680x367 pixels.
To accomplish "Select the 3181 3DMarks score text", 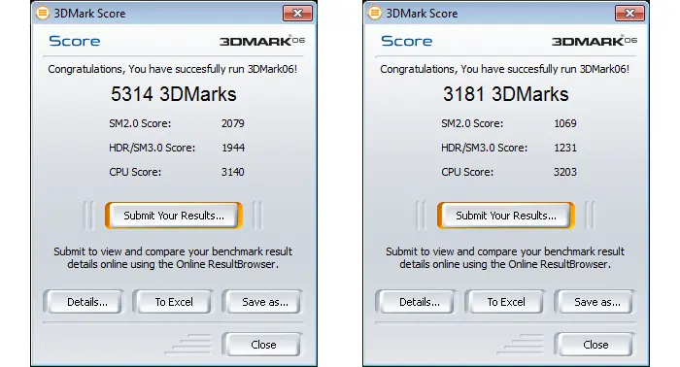I will click(506, 94).
